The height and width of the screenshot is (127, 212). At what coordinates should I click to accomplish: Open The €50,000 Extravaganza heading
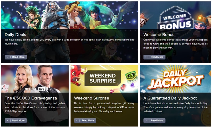pyautogui.click(x=31, y=98)
